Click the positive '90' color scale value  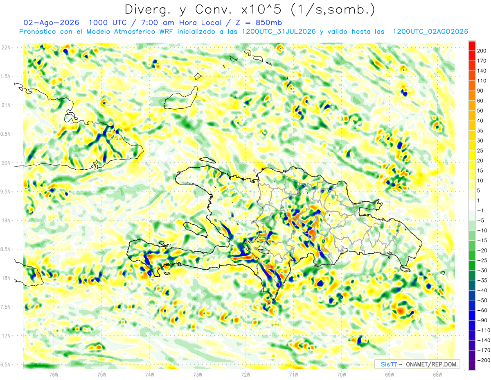click(481, 91)
